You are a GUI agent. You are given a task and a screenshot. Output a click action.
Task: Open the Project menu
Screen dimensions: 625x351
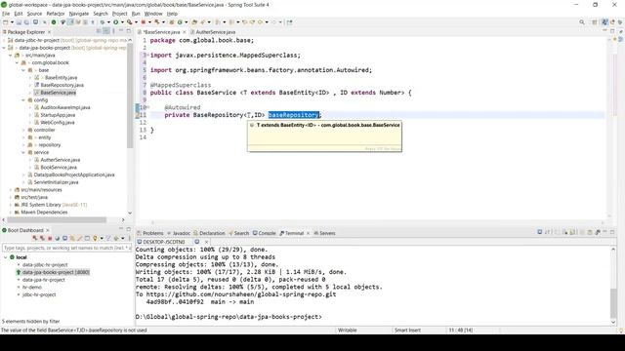tap(119, 14)
